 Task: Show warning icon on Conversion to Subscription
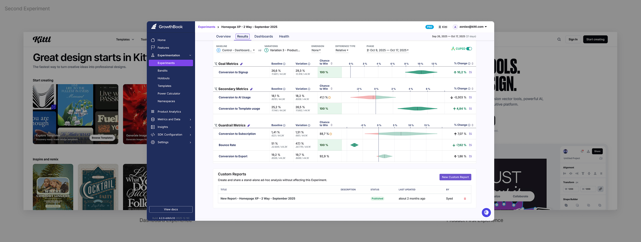(x=331, y=134)
